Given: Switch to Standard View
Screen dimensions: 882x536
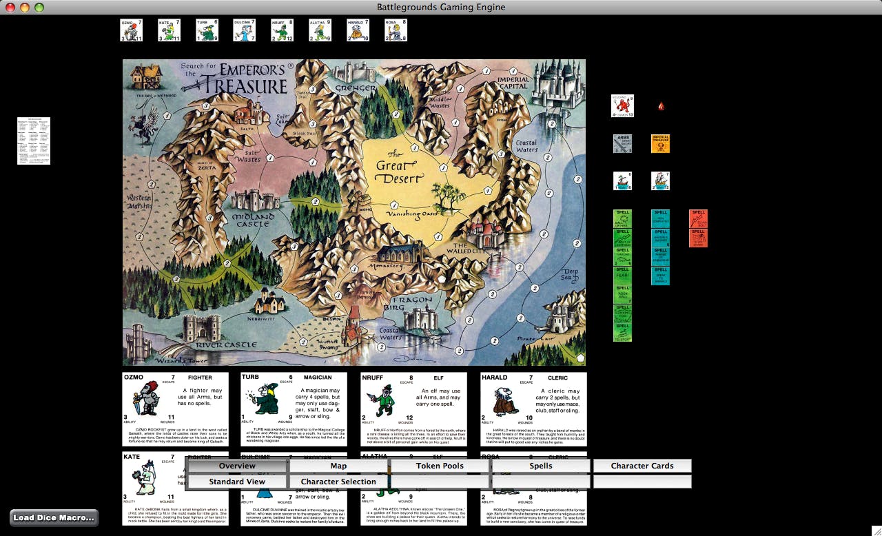Looking at the screenshot, I should [237, 482].
